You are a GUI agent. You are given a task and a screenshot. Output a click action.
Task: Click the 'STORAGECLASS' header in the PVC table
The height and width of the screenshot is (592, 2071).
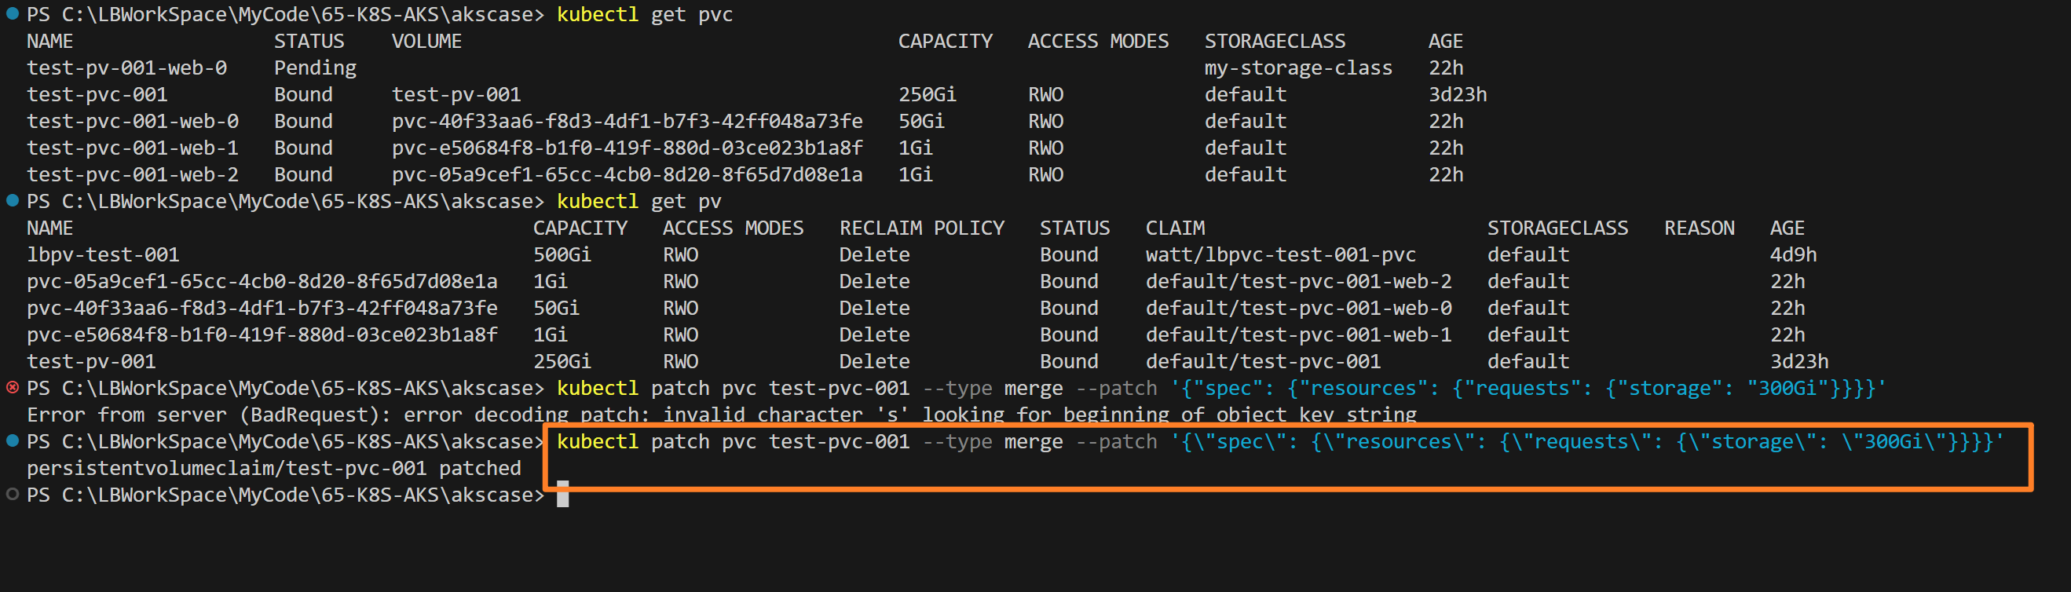click(x=1275, y=41)
